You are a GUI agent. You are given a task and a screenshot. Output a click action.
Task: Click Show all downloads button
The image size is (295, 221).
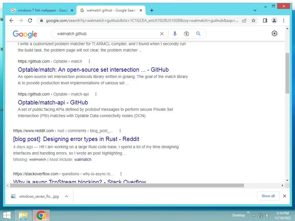click(268, 196)
